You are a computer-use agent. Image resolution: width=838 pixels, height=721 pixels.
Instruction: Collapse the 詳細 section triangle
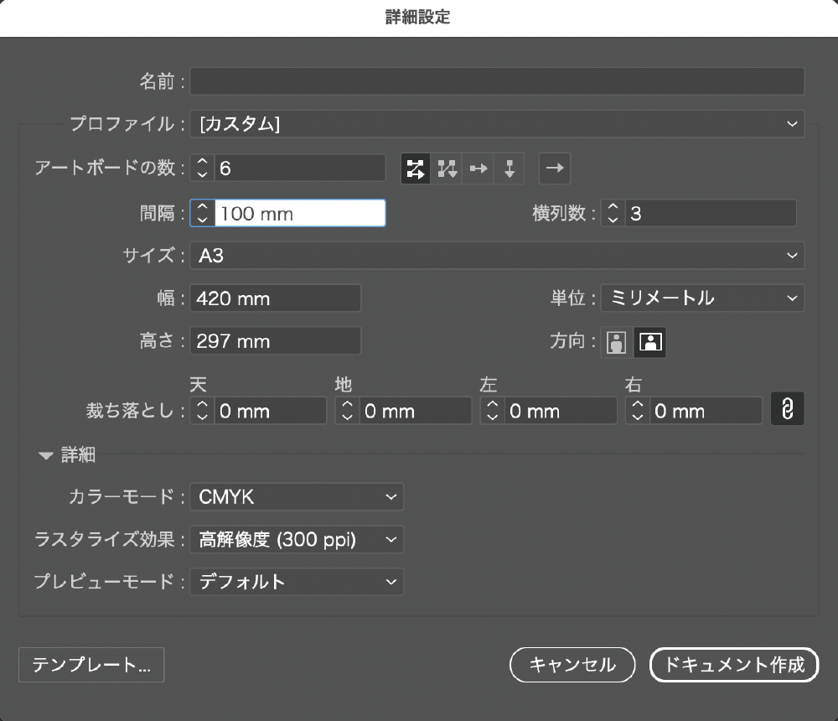click(45, 456)
